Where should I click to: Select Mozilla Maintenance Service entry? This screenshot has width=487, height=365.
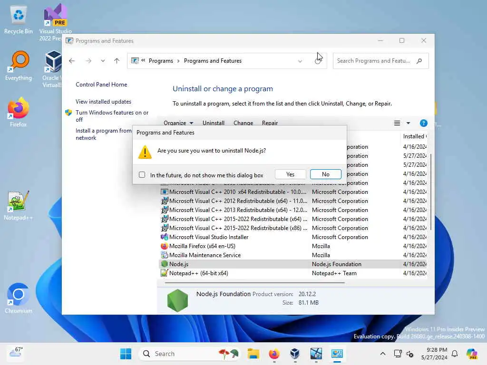293,255
